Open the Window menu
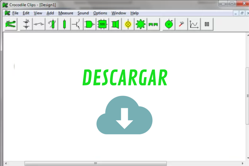Image resolution: width=249 pixels, height=166 pixels. pyautogui.click(x=119, y=13)
